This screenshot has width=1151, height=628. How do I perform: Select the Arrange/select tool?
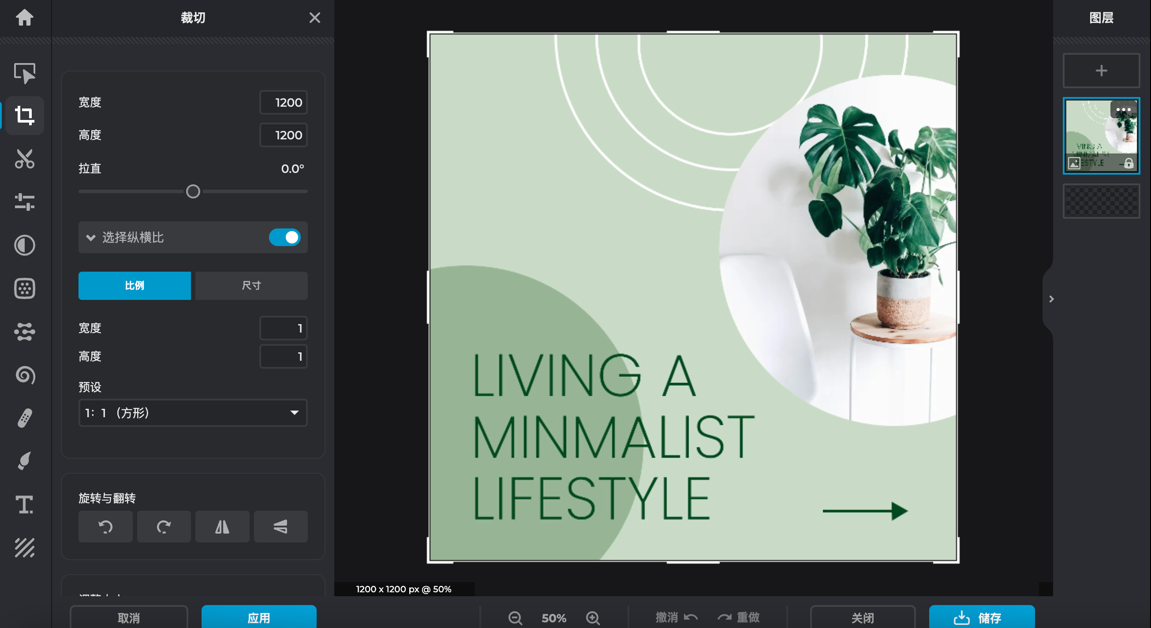point(25,72)
